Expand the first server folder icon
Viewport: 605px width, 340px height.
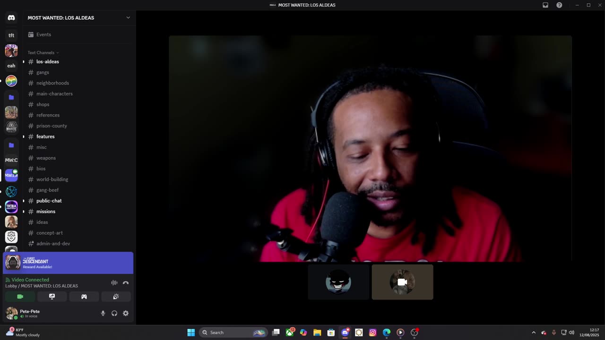pyautogui.click(x=11, y=97)
